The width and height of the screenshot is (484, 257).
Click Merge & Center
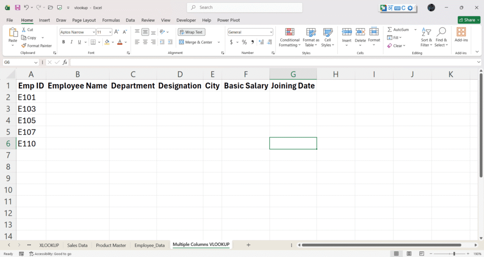(x=196, y=42)
